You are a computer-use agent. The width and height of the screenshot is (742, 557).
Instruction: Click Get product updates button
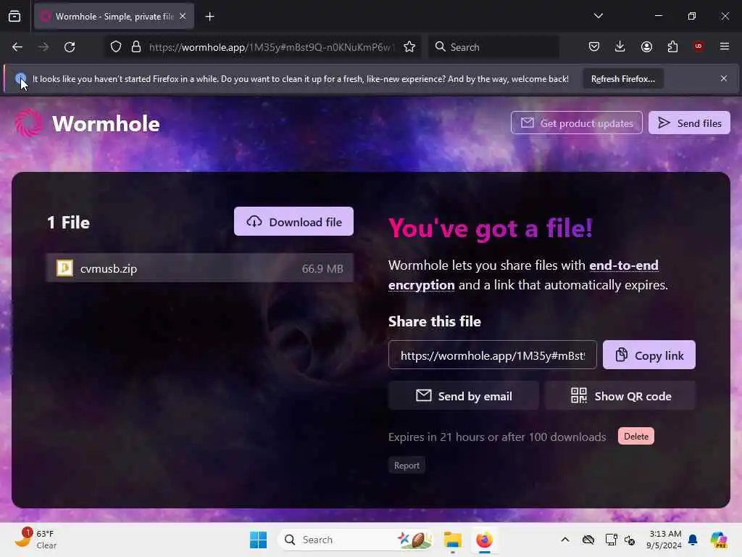pos(576,123)
